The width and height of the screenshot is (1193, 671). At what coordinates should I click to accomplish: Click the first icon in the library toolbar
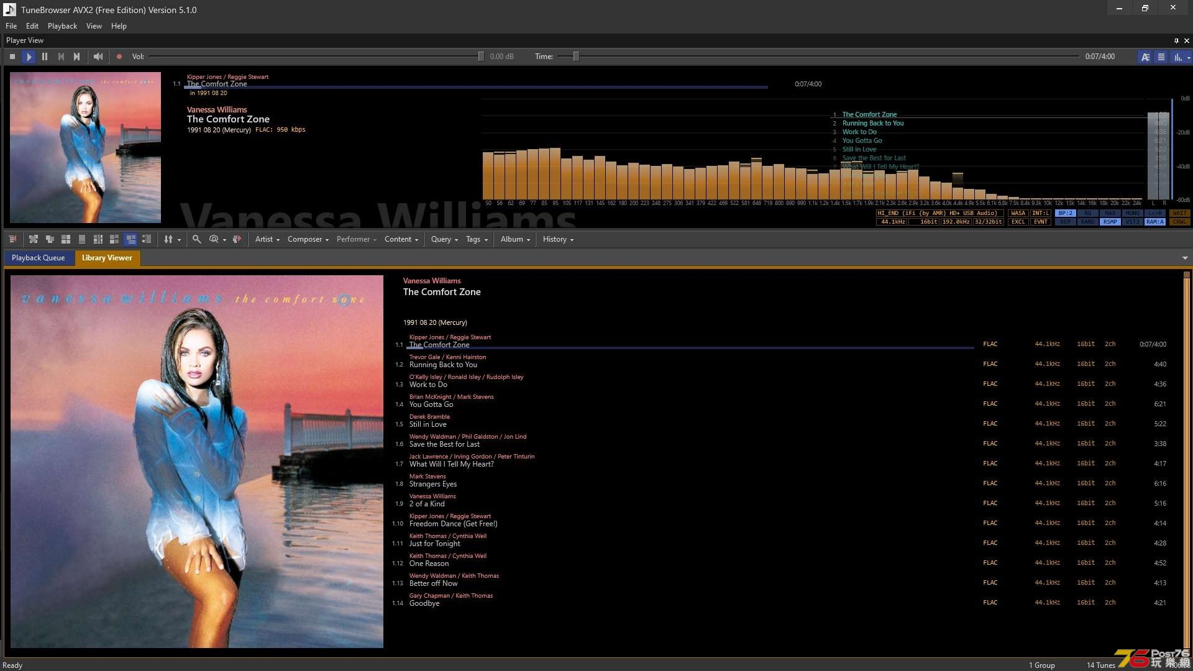click(x=12, y=239)
